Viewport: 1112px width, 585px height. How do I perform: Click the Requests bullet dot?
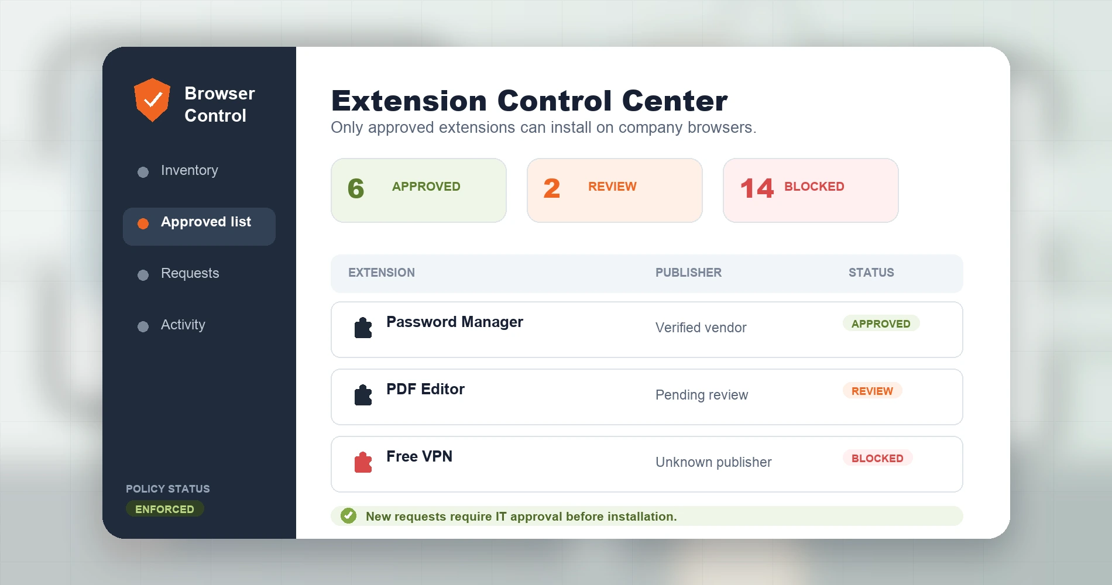143,275
